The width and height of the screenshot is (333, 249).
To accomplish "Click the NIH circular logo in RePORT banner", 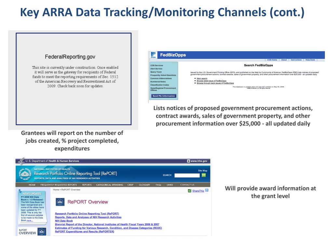I will pyautogui.click(x=25, y=174).
